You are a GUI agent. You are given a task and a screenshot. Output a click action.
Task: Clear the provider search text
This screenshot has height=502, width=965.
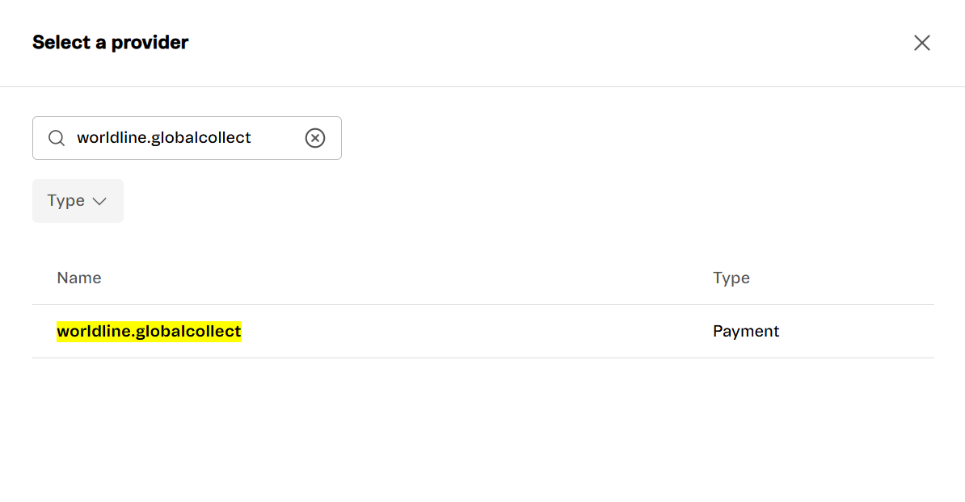(x=315, y=138)
